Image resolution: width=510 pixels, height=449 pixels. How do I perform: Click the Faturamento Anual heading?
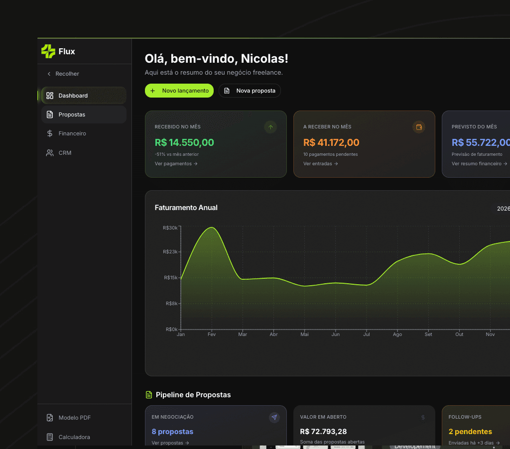point(186,208)
